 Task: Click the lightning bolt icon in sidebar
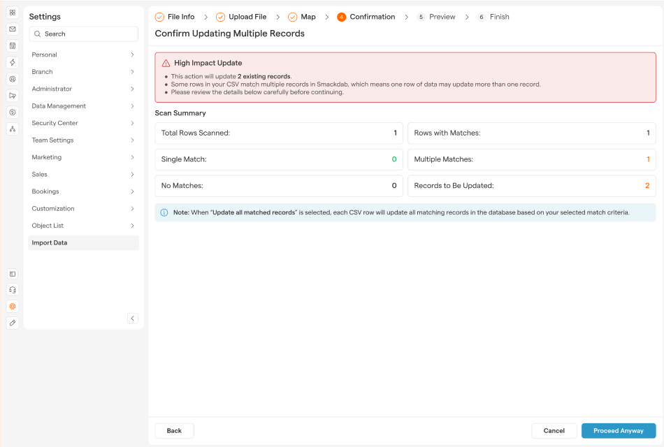click(x=13, y=62)
